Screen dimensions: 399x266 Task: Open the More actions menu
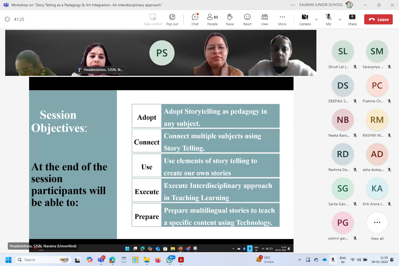(282, 19)
